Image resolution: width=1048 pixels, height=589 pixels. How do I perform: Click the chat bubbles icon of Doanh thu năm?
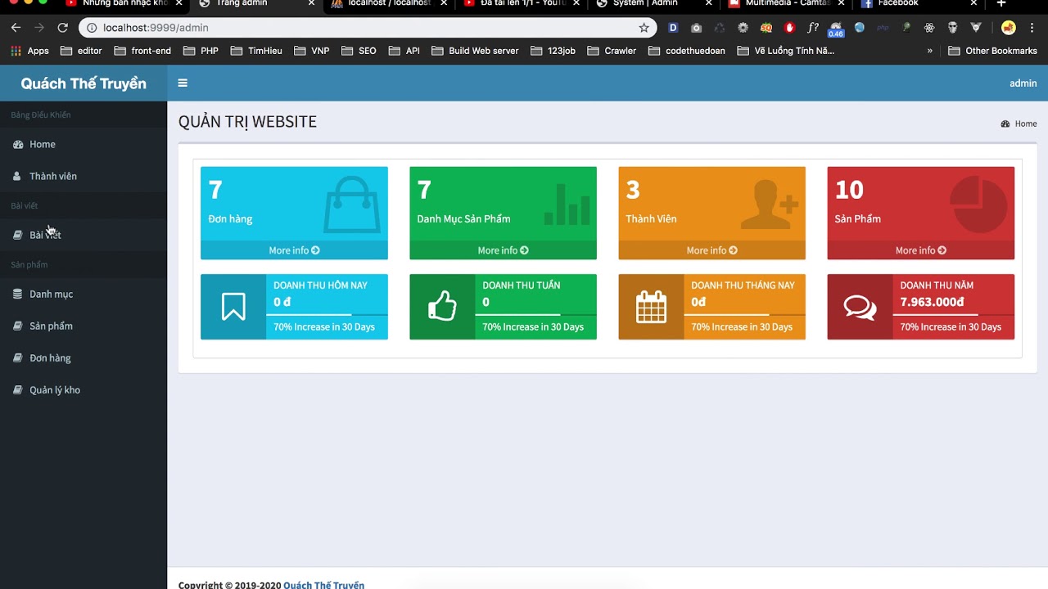pyautogui.click(x=860, y=307)
